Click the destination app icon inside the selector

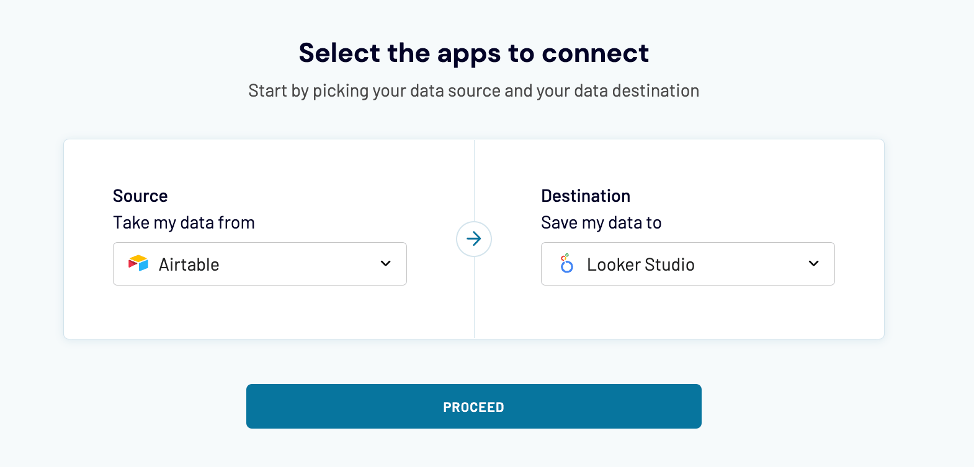click(566, 264)
